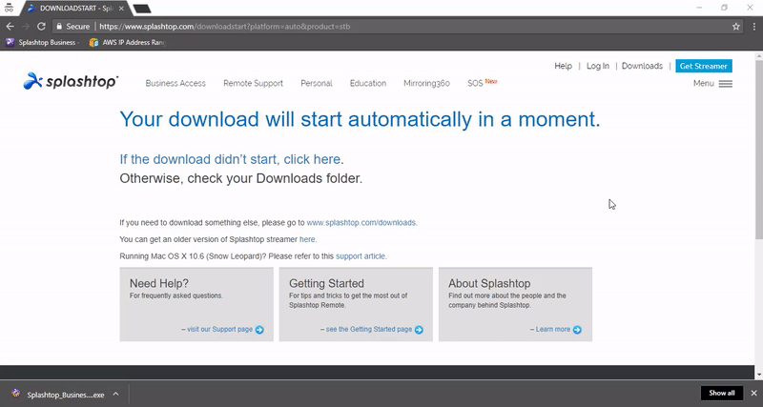Image resolution: width=763 pixels, height=407 pixels.
Task: Click the arrow icon beside Learn more
Action: point(577,330)
